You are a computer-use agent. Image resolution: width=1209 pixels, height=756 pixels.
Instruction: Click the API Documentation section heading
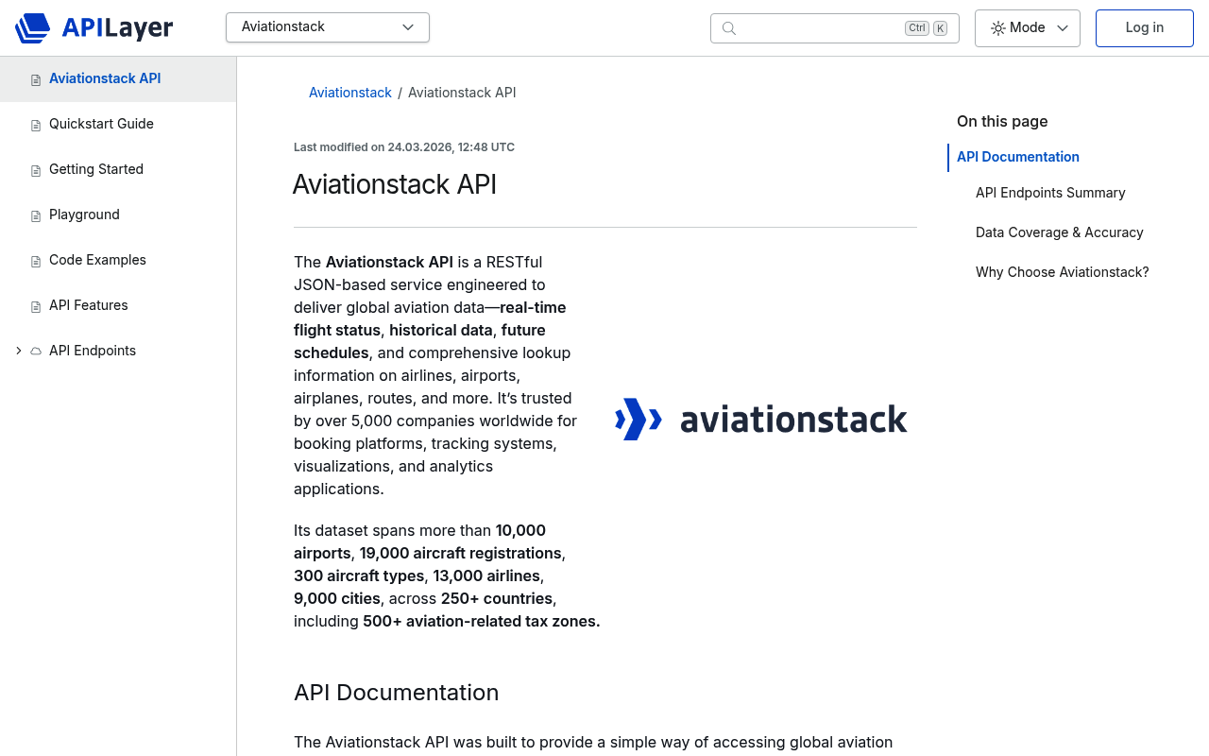(397, 693)
